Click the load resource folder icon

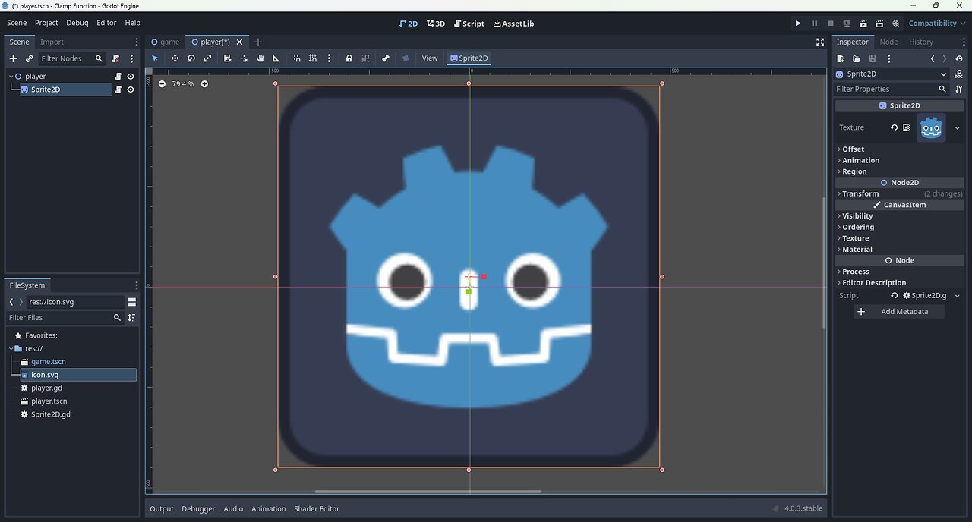point(857,59)
